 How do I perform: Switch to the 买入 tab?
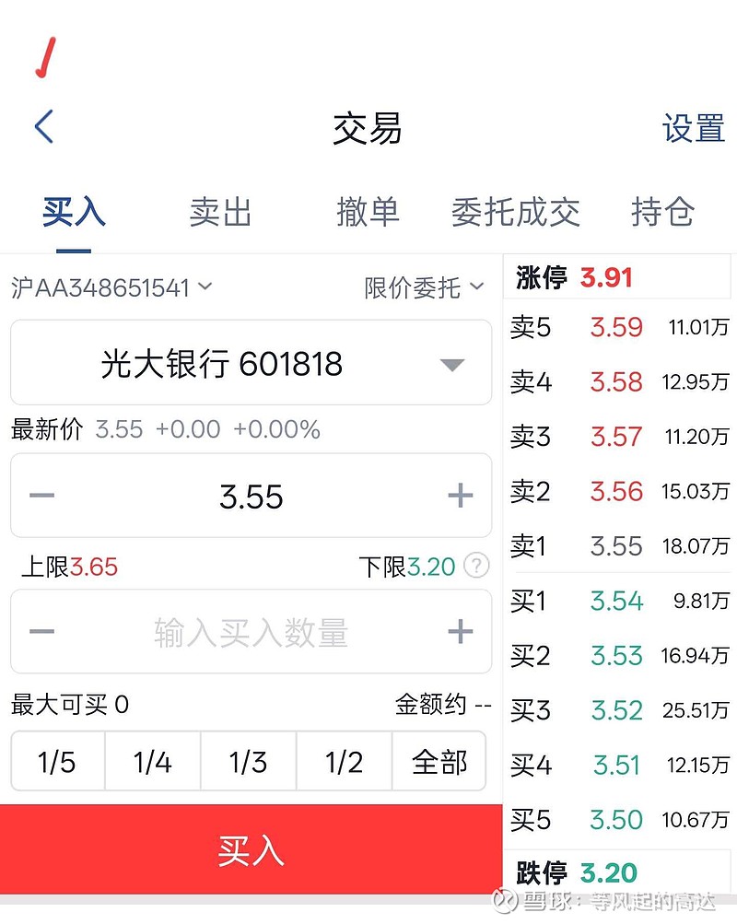[x=74, y=212]
